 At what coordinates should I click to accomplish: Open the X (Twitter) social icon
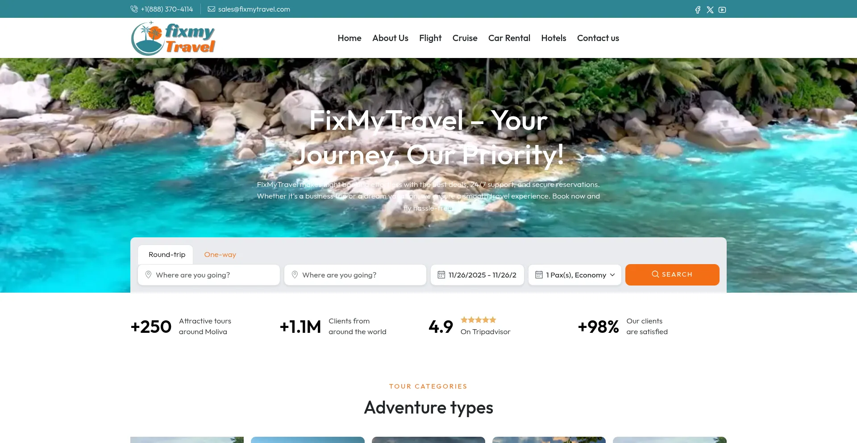click(x=710, y=10)
